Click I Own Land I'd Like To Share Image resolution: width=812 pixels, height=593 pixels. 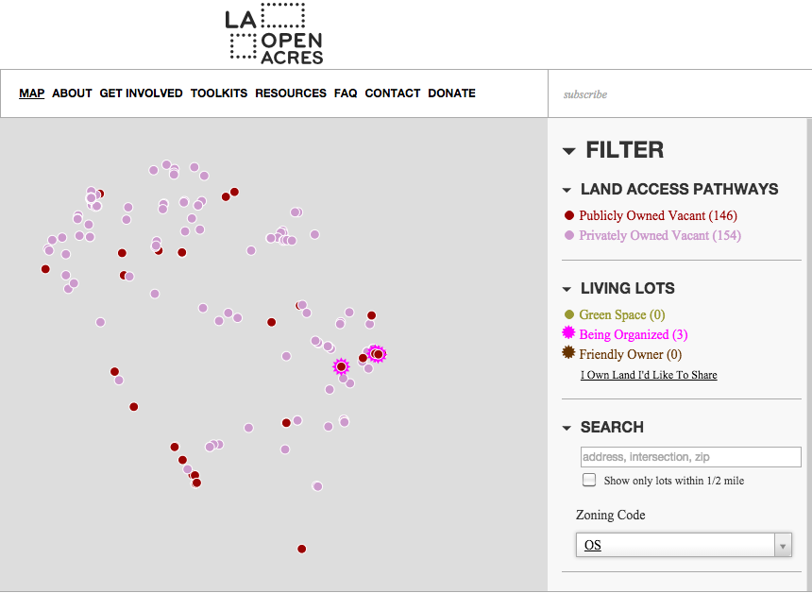[649, 375]
